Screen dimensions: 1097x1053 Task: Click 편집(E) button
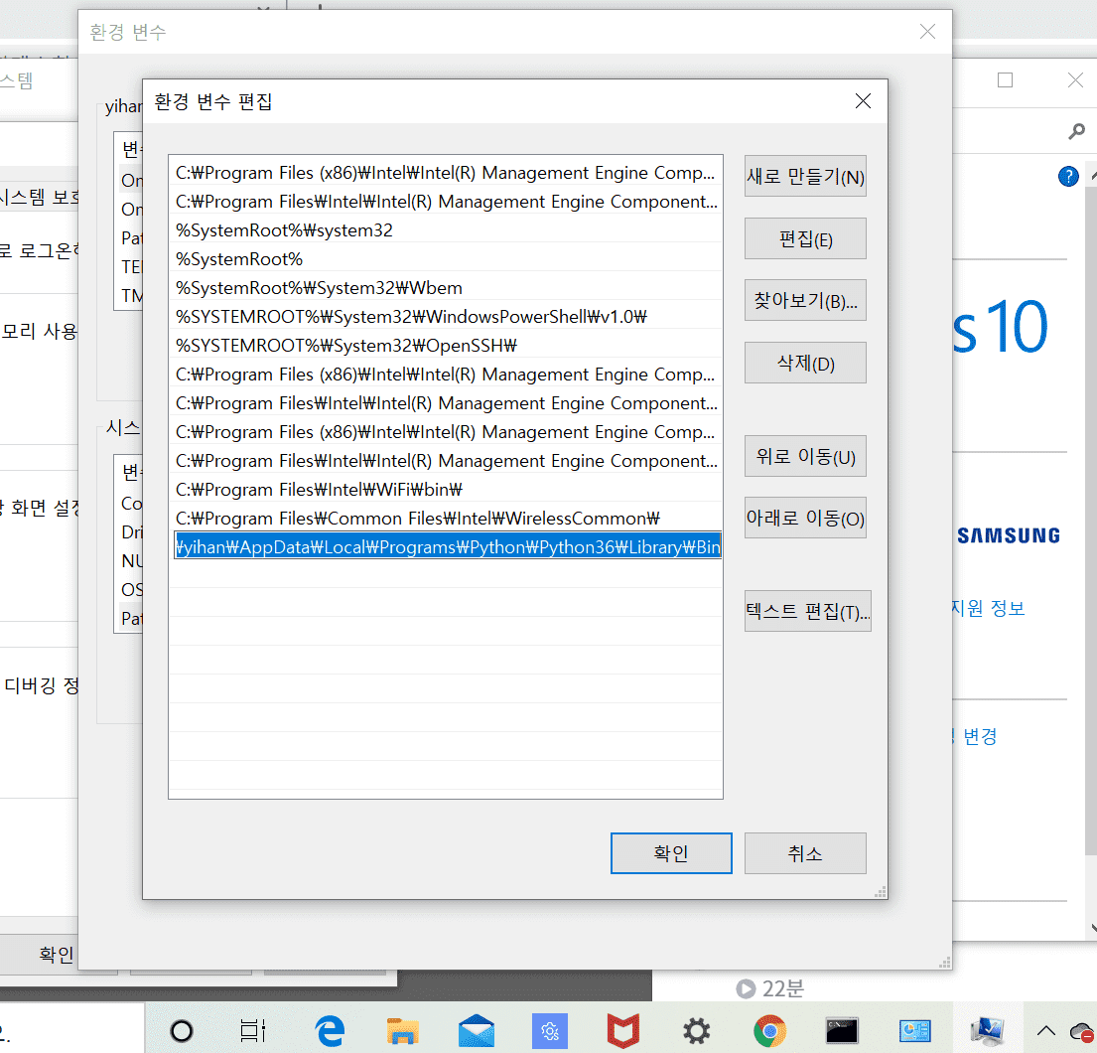pos(805,238)
